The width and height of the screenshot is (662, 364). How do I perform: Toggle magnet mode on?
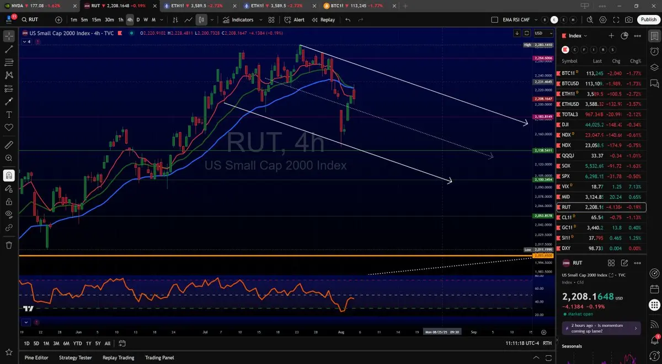tap(9, 176)
